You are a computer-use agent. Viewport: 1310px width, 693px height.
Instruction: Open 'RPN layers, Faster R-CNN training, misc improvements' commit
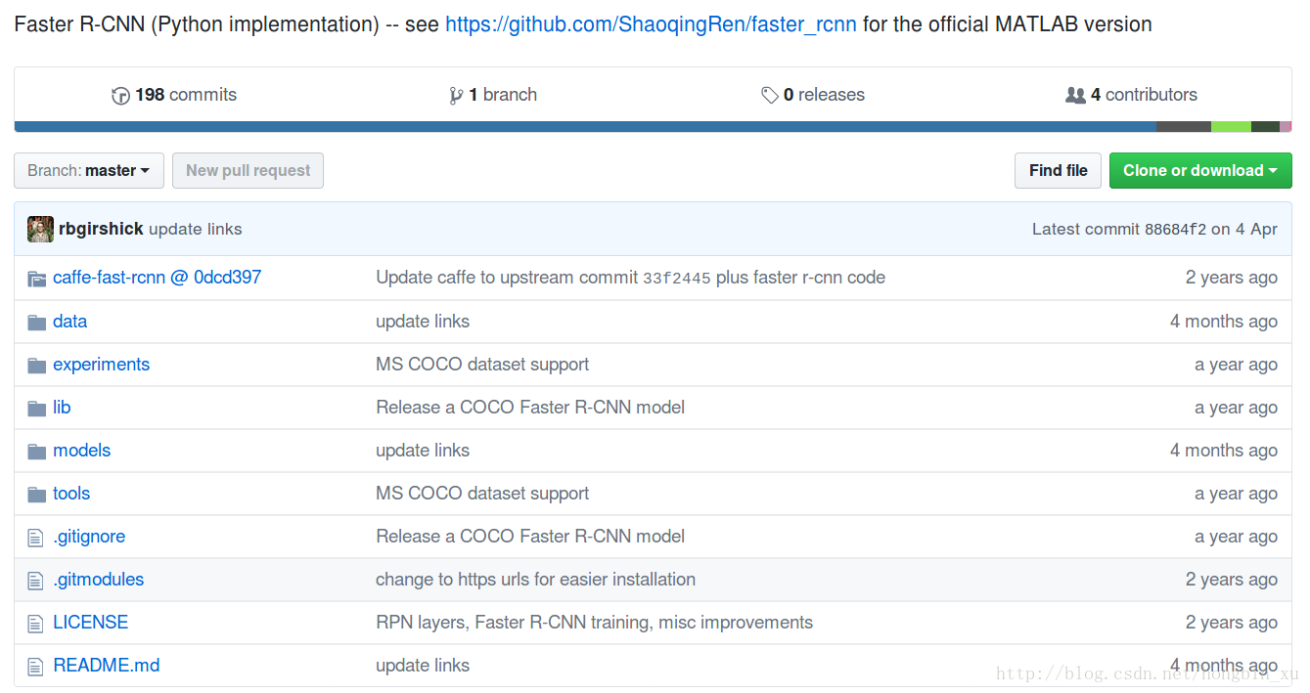594,622
